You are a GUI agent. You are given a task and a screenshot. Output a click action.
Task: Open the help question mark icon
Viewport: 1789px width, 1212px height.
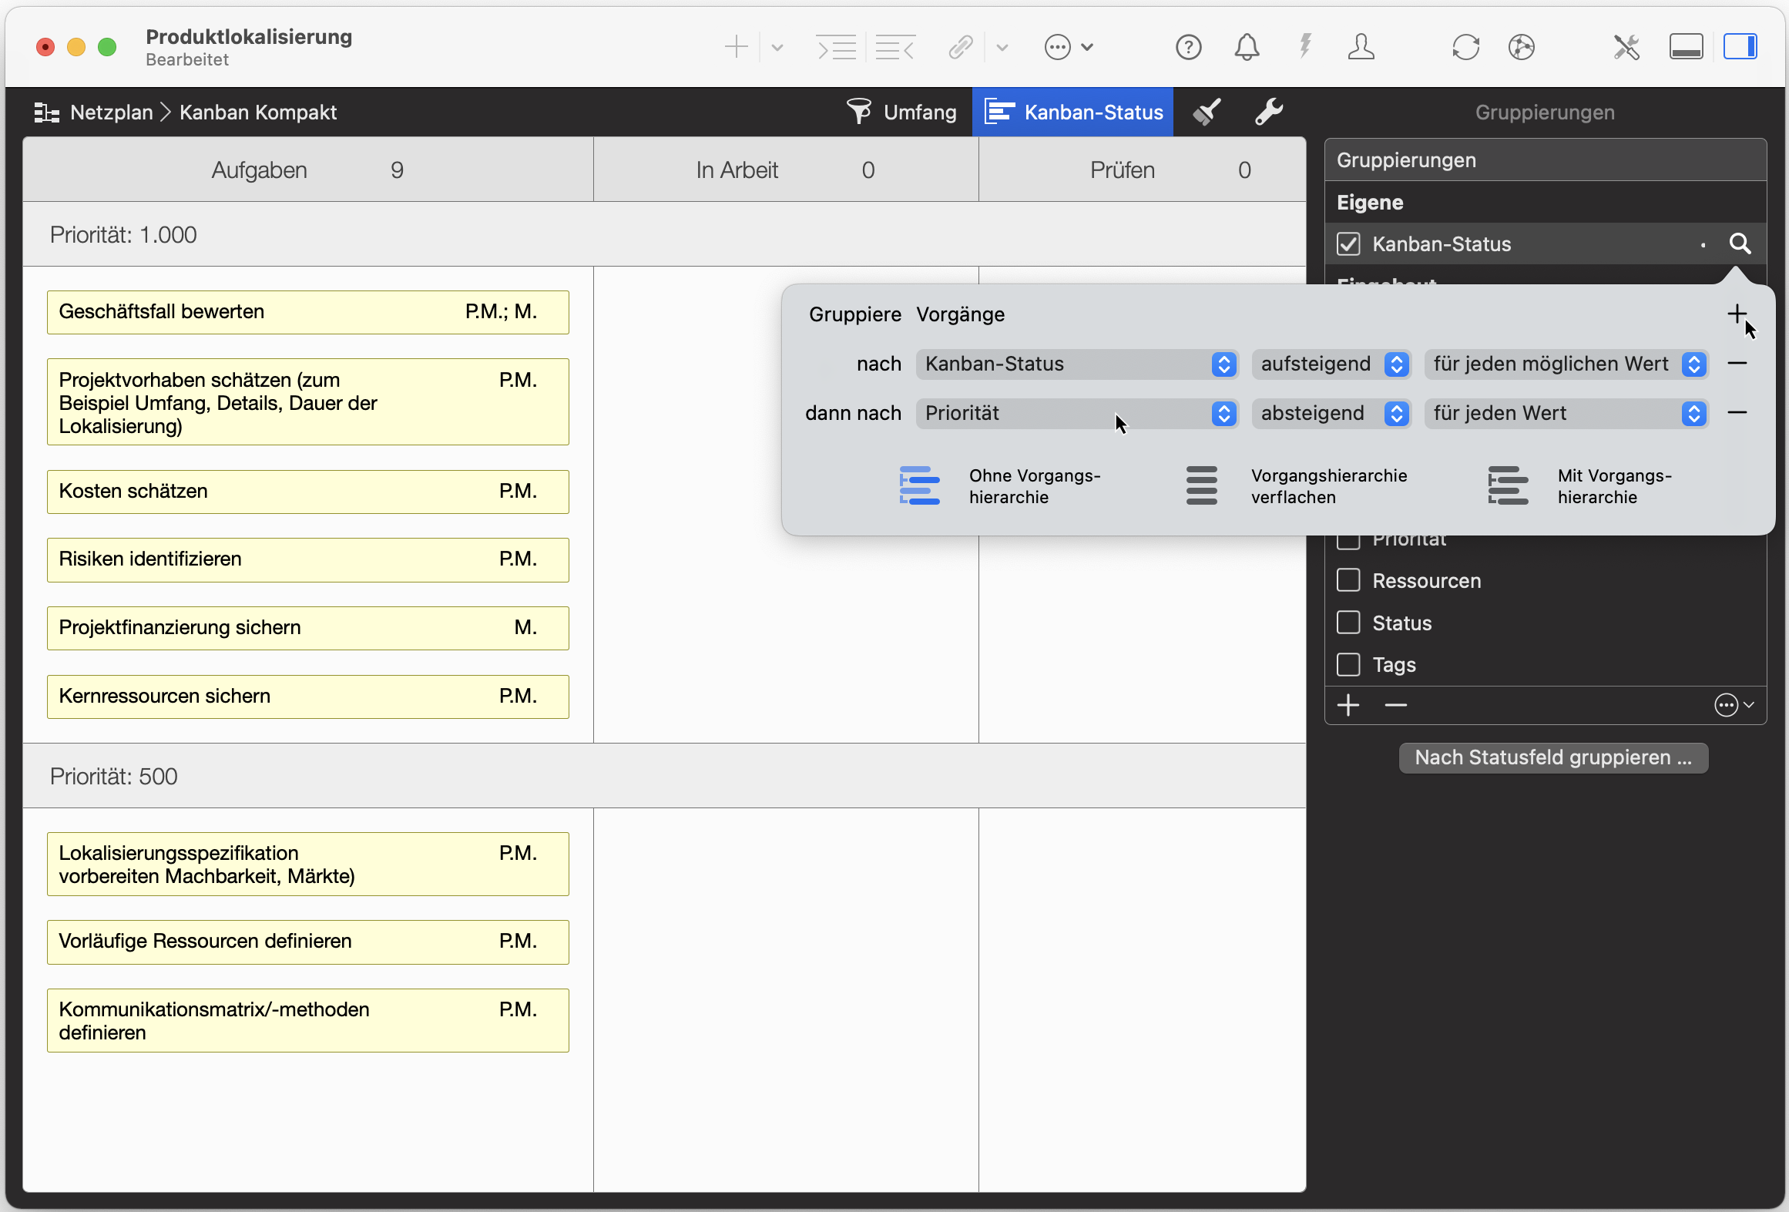1188,48
